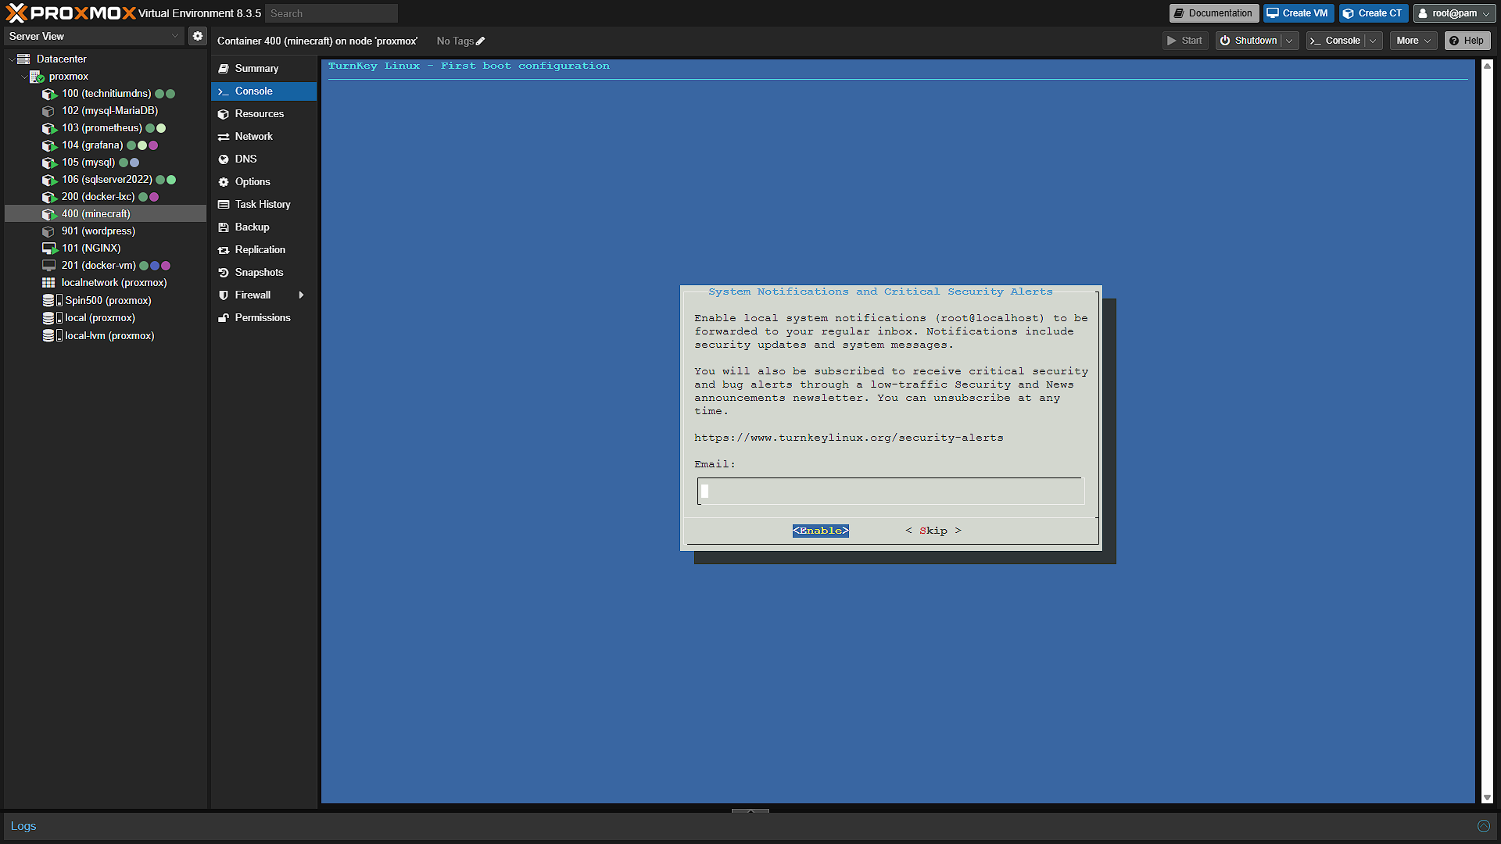This screenshot has height=844, width=1501.
Task: Open local-lvm (proxmox) storage
Action: 109,335
